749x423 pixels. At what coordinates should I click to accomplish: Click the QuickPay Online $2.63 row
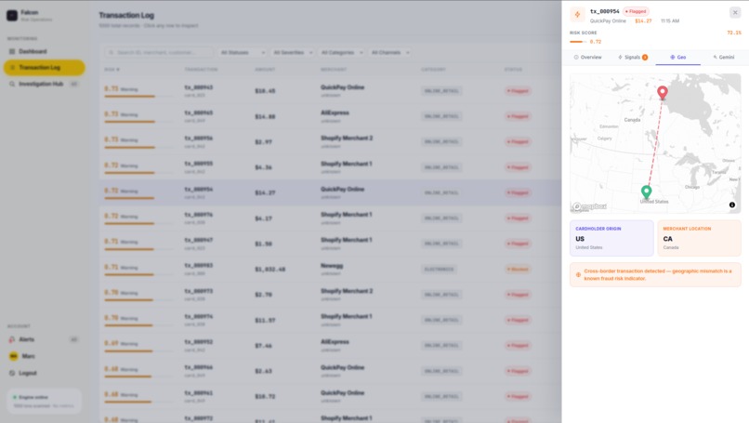click(x=330, y=371)
